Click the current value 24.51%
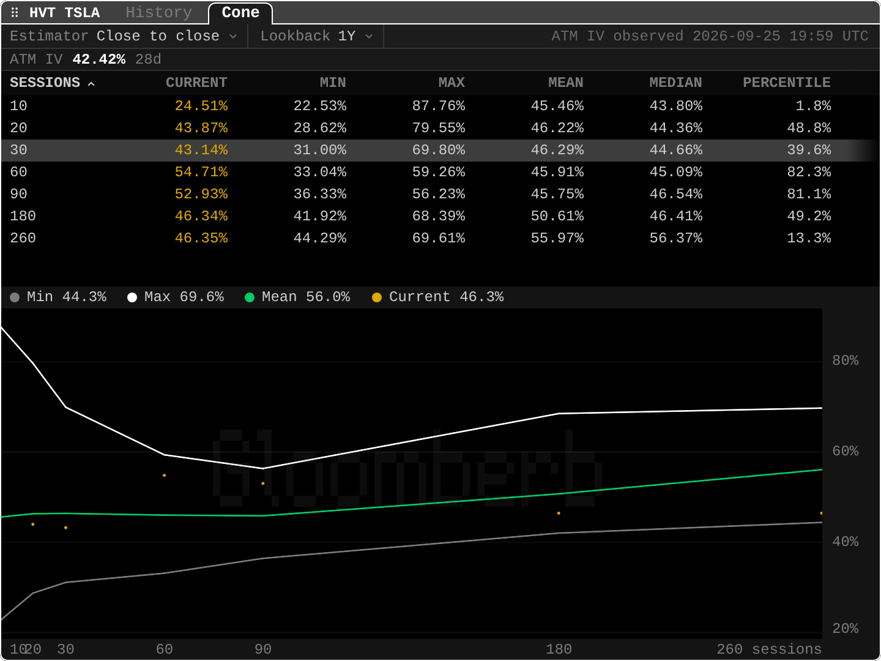 [201, 106]
